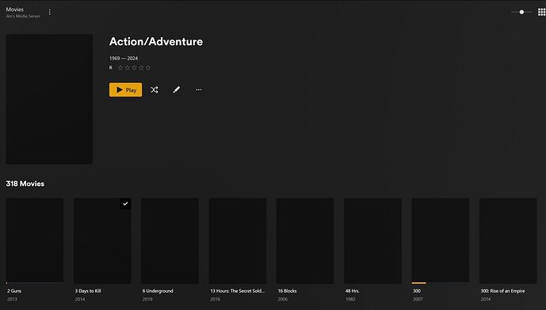546x310 pixels.
Task: Click the 13 Hours: The Secret Sold... title
Action: click(x=238, y=291)
